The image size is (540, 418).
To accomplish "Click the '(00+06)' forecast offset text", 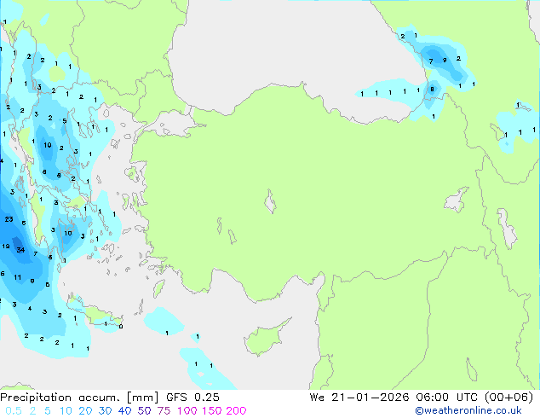I will [x=508, y=398].
